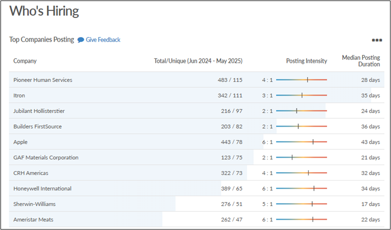Click the 389 / 65 total/unique value

(231, 189)
